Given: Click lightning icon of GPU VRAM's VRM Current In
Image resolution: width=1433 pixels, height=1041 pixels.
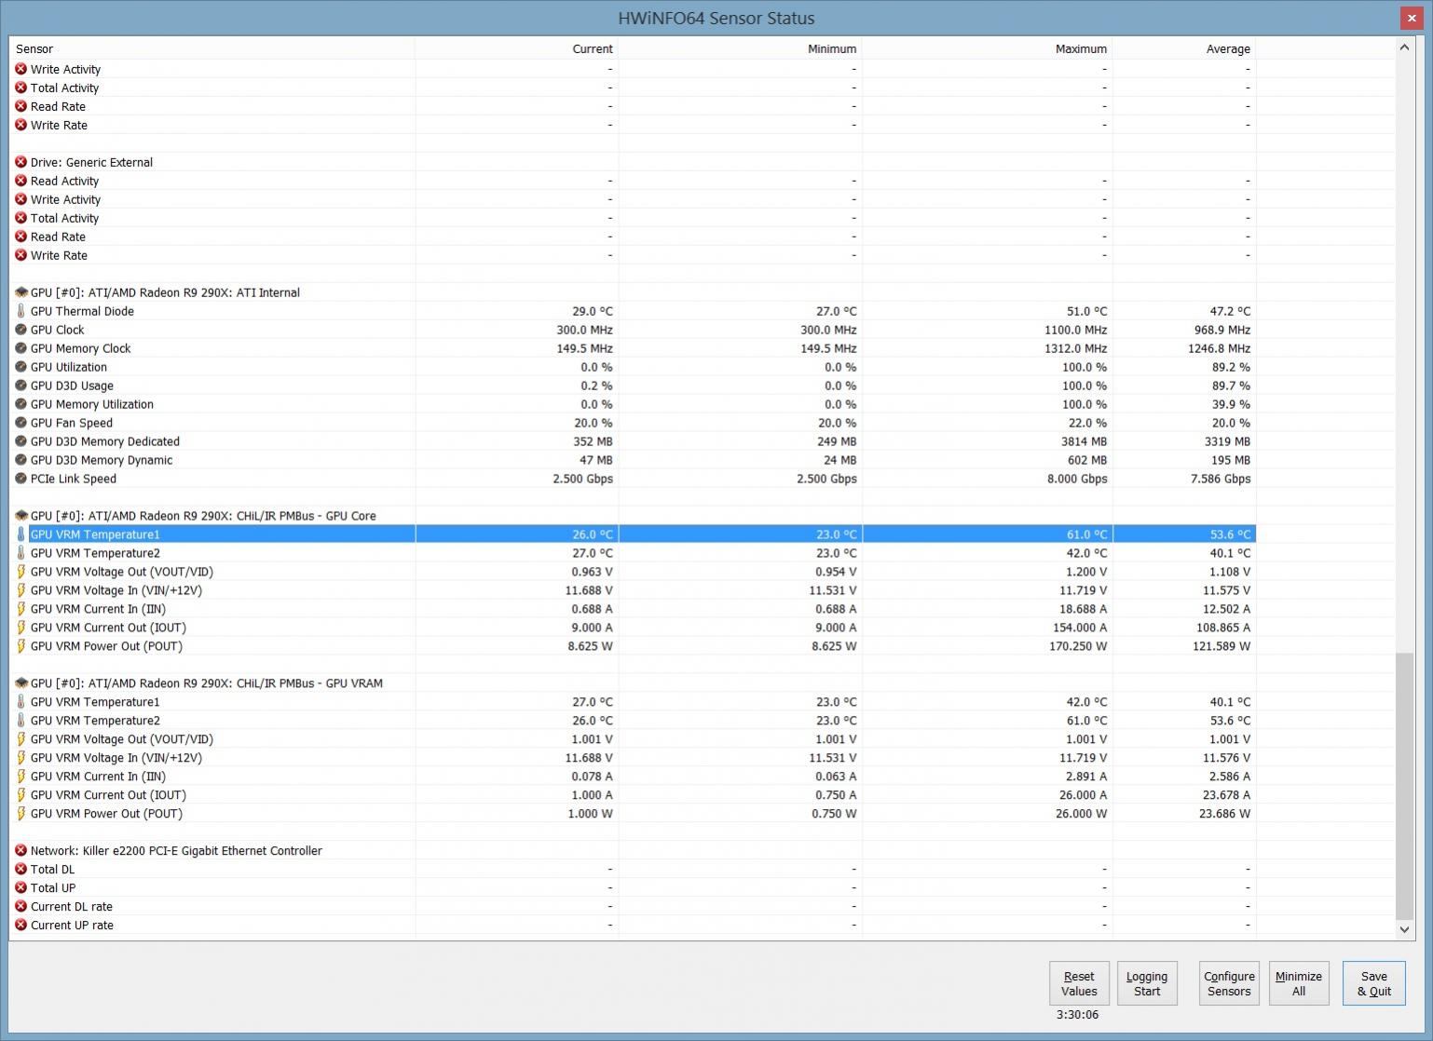Looking at the screenshot, I should click(x=20, y=777).
